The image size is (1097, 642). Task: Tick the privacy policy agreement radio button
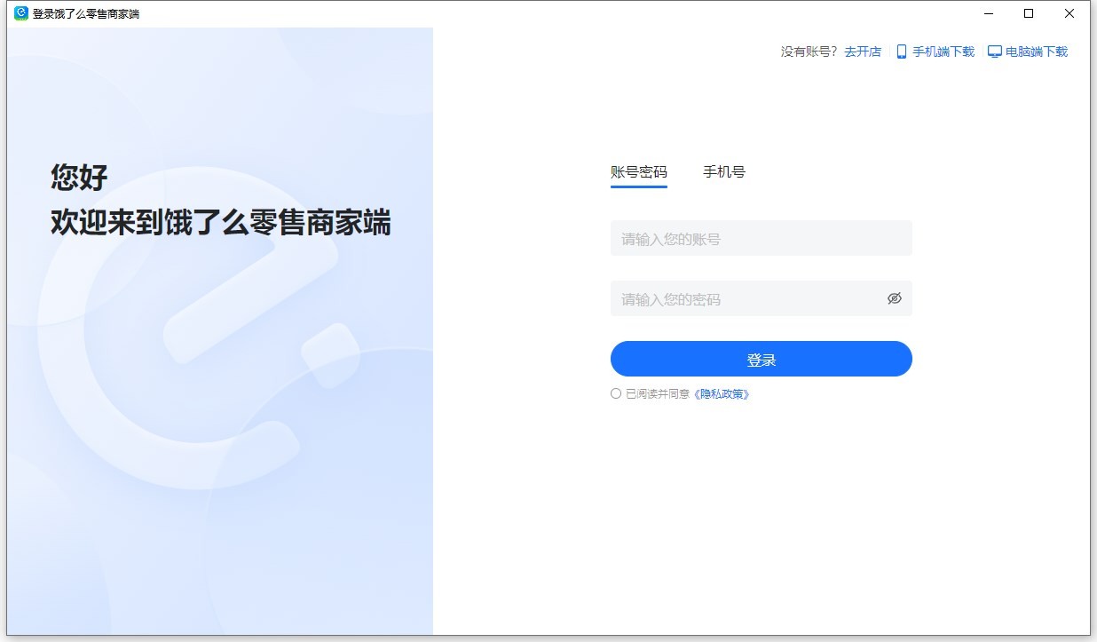[x=616, y=393]
